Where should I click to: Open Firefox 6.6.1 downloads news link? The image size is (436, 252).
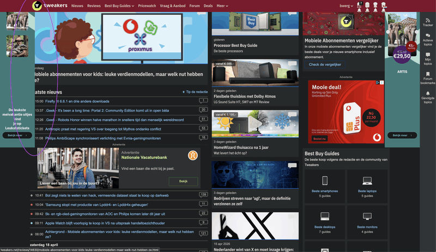point(77,101)
